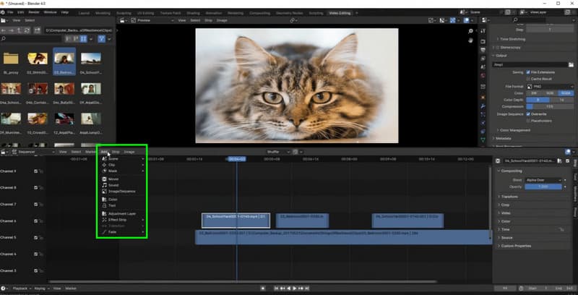Go back in the file browser

tap(4, 30)
